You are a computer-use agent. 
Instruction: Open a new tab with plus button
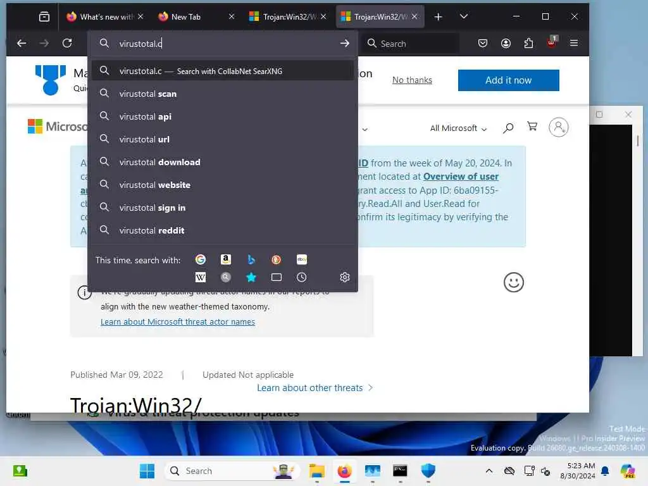click(x=438, y=16)
